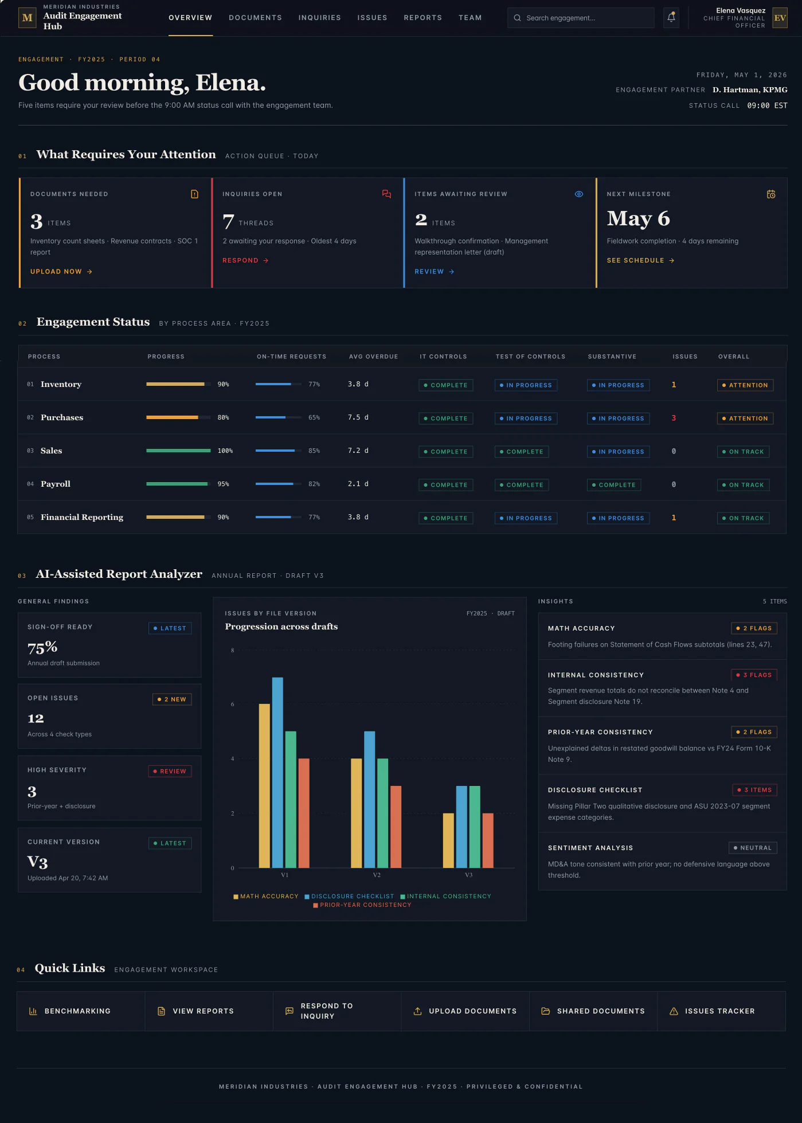
Task: Click the Purchases issues count 3
Action: (x=674, y=418)
